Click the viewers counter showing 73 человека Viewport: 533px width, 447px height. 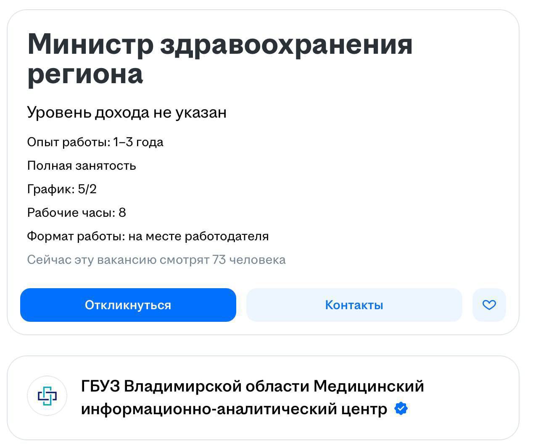[x=156, y=260]
